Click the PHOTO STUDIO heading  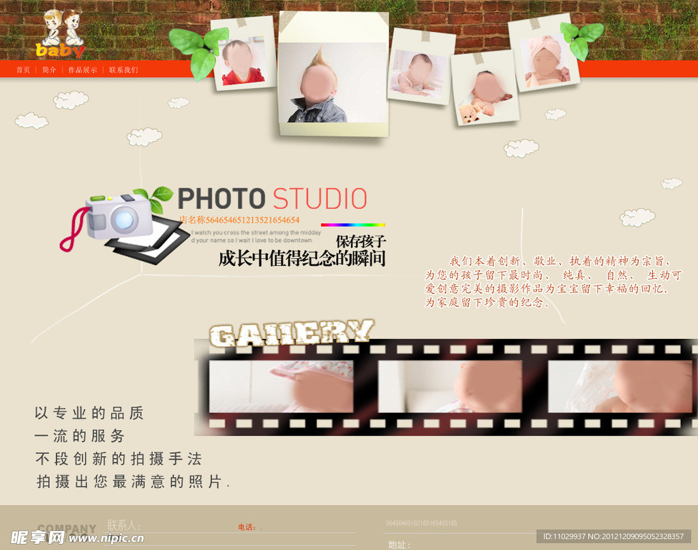272,199
